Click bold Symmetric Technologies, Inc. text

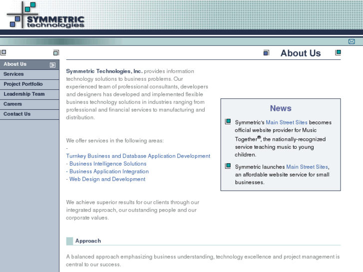104,71
